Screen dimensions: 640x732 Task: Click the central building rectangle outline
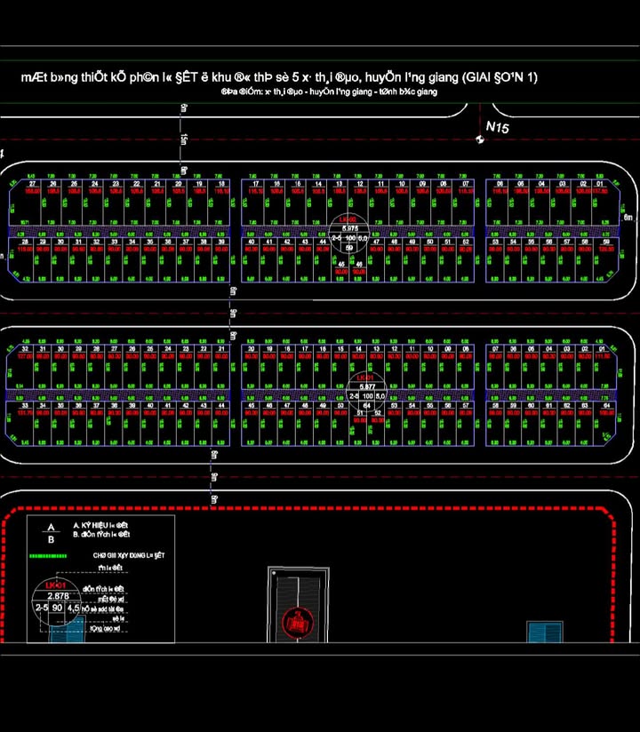299,604
